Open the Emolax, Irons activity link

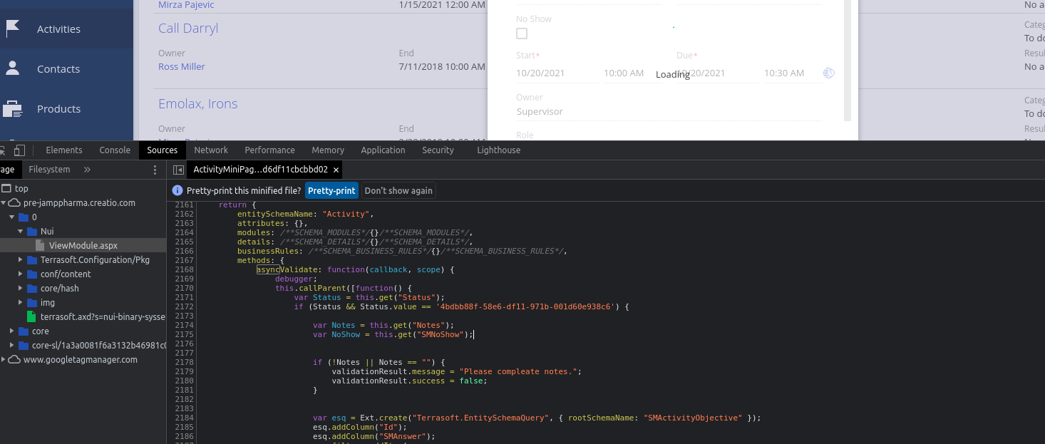click(197, 104)
